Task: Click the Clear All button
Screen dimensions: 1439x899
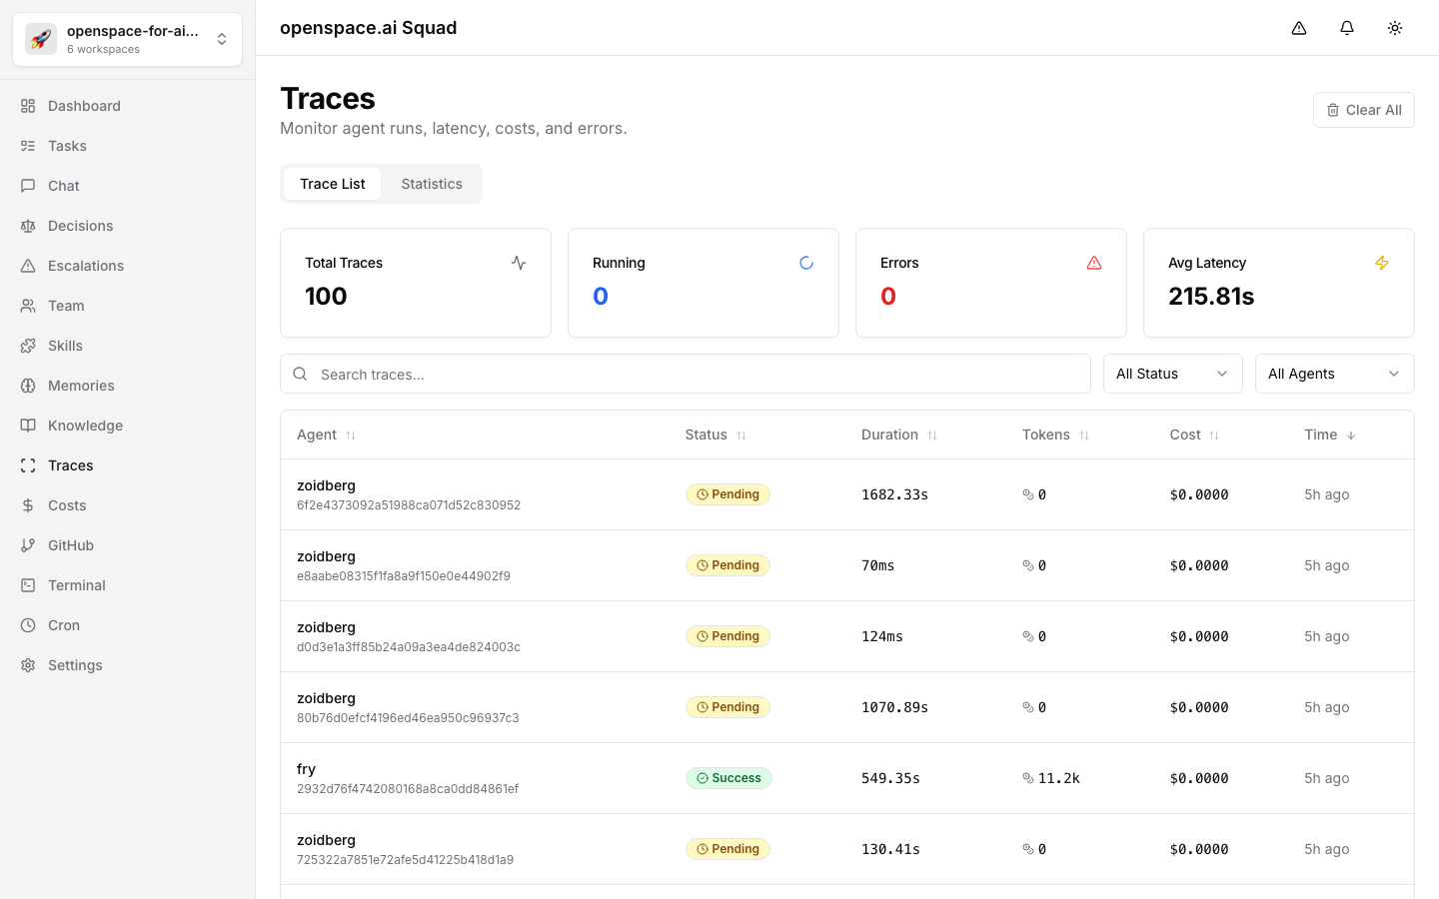Action: pos(1363,110)
